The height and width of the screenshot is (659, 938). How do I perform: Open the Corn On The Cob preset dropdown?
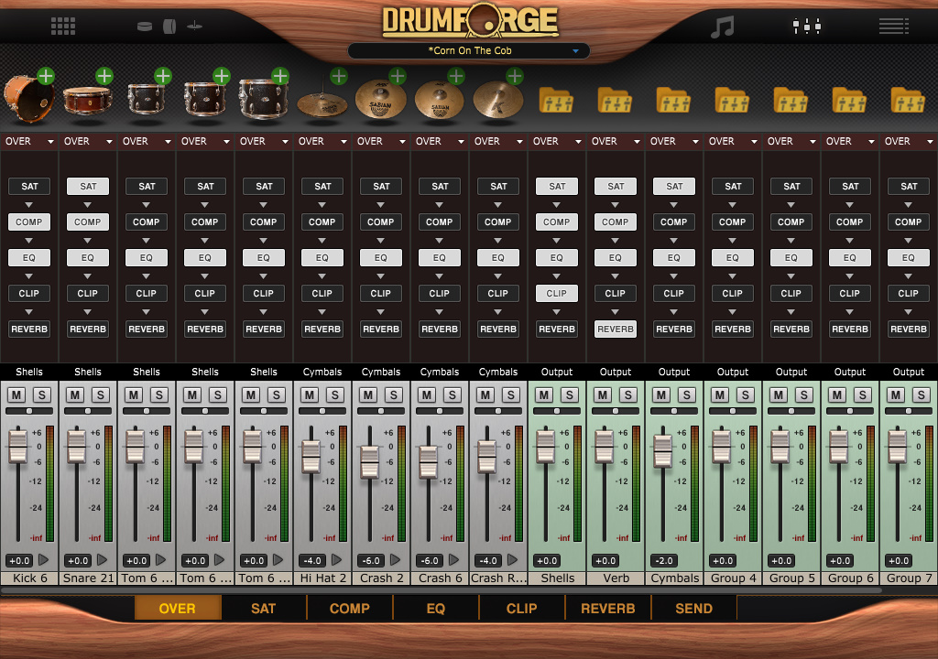click(x=469, y=51)
